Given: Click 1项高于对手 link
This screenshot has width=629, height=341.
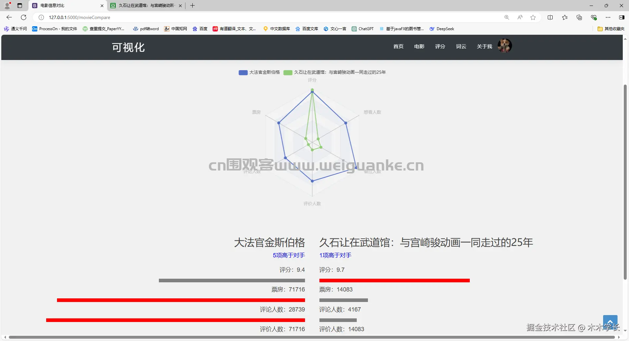Looking at the screenshot, I should [x=335, y=255].
